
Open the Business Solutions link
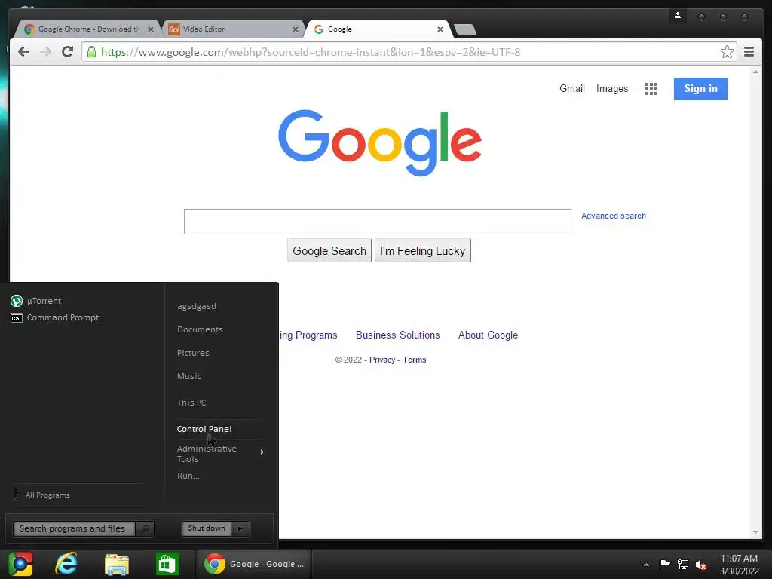tap(398, 335)
